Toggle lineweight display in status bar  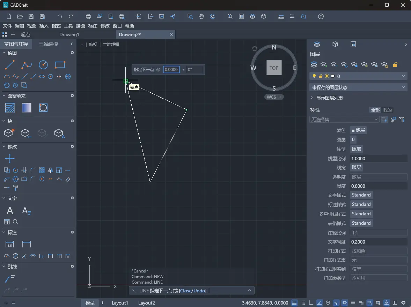click(353, 303)
